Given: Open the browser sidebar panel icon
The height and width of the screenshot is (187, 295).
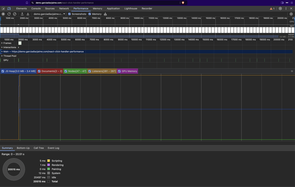Looking at the screenshot, I should click(x=282, y=3).
